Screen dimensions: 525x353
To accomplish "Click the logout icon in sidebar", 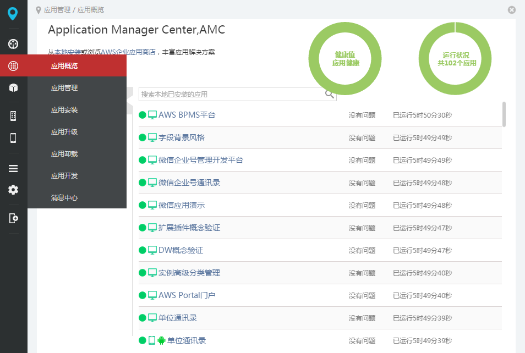I will click(x=13, y=218).
